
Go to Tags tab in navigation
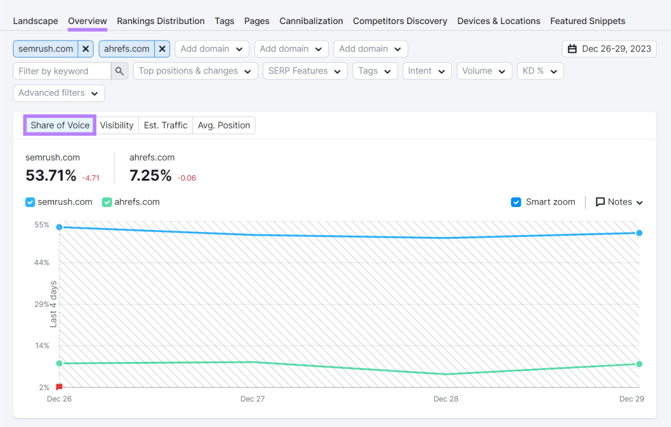click(224, 21)
